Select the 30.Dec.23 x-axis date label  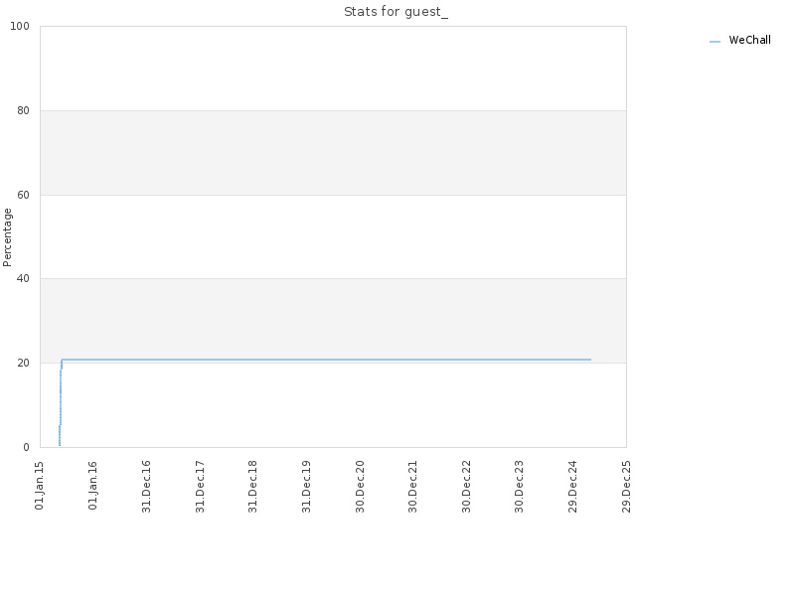point(519,487)
